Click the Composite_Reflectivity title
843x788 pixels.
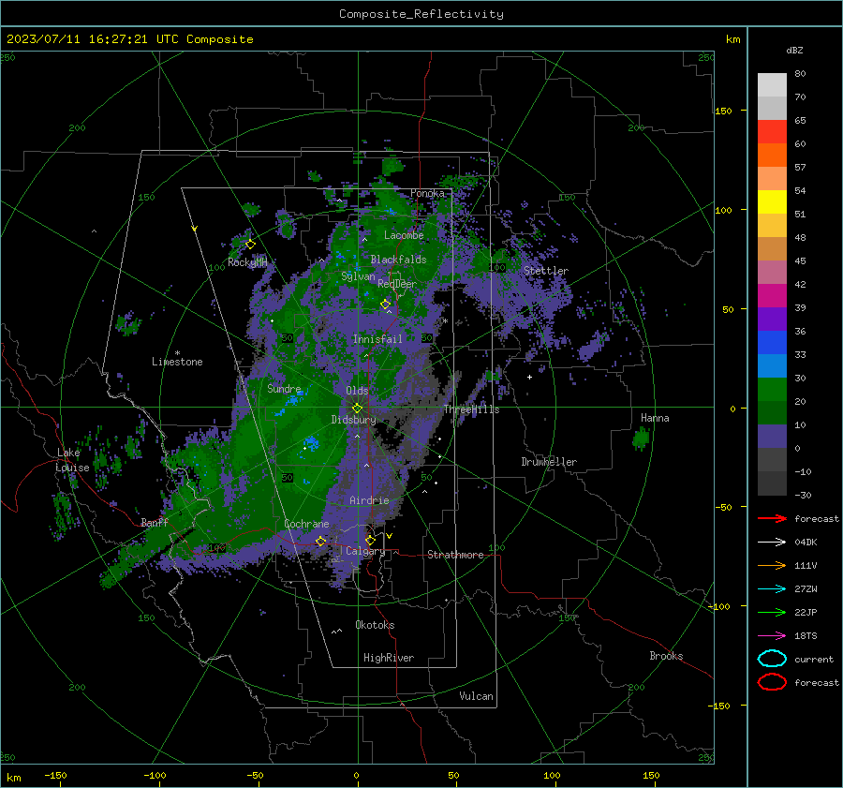coord(421,14)
